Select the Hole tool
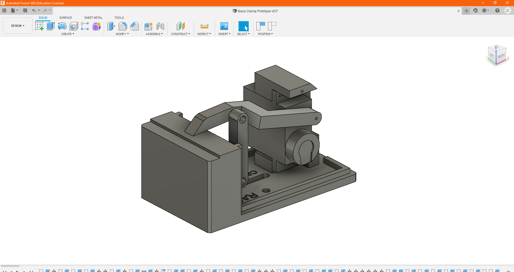 [74, 26]
